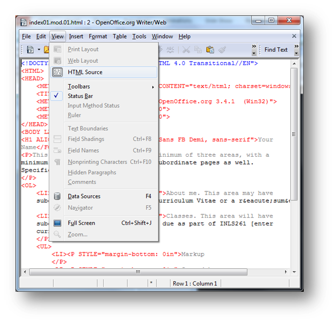Open the Insert menu
The width and height of the screenshot is (335, 323).
[76, 37]
